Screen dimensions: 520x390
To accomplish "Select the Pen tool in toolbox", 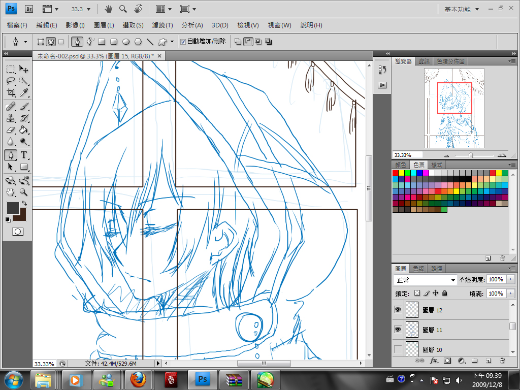I will pos(11,155).
